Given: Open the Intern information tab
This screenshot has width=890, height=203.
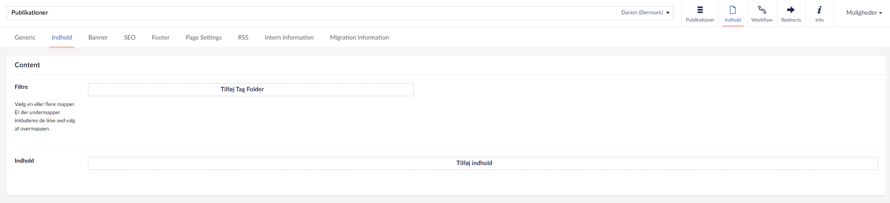Looking at the screenshot, I should 289,38.
